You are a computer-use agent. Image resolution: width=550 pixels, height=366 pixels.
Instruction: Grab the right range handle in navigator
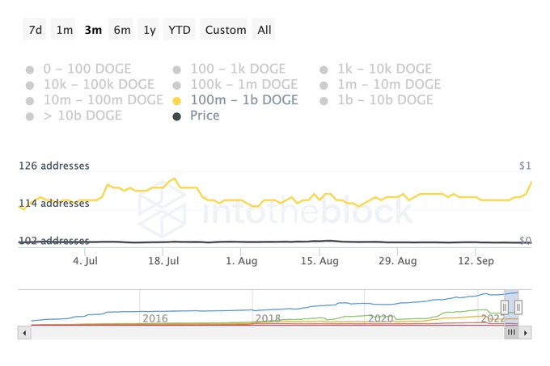[x=518, y=307]
